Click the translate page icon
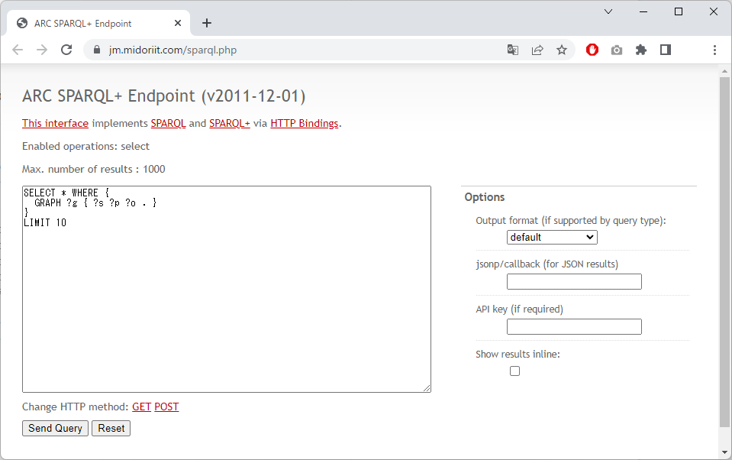732x460 pixels. [513, 50]
